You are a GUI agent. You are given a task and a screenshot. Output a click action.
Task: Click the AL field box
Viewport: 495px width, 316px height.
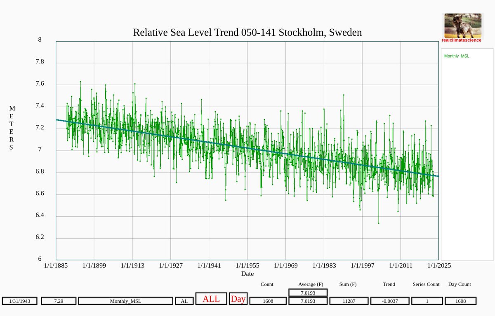tap(184, 300)
